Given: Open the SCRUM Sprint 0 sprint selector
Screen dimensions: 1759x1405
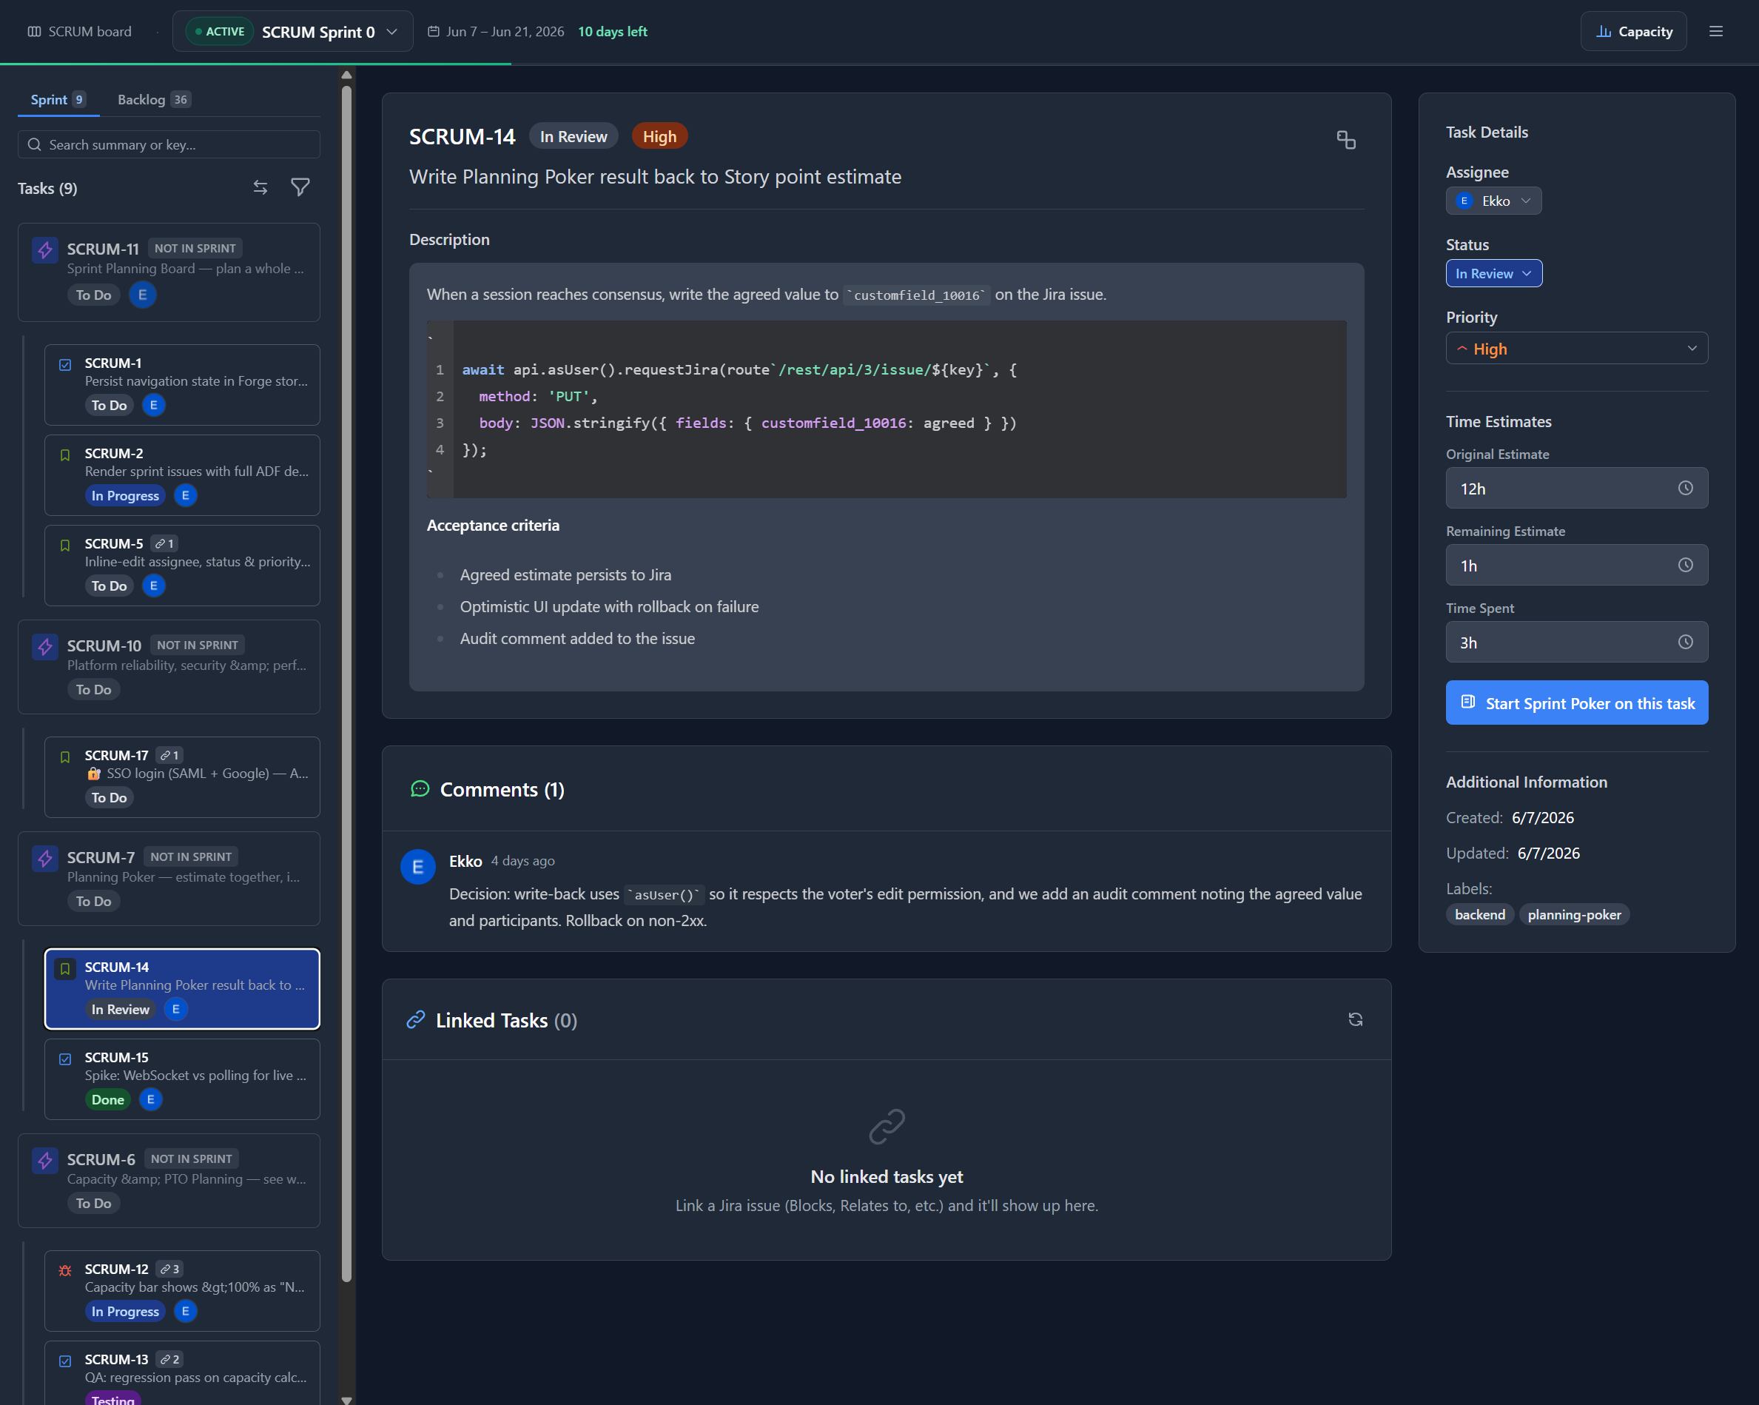Looking at the screenshot, I should (293, 32).
